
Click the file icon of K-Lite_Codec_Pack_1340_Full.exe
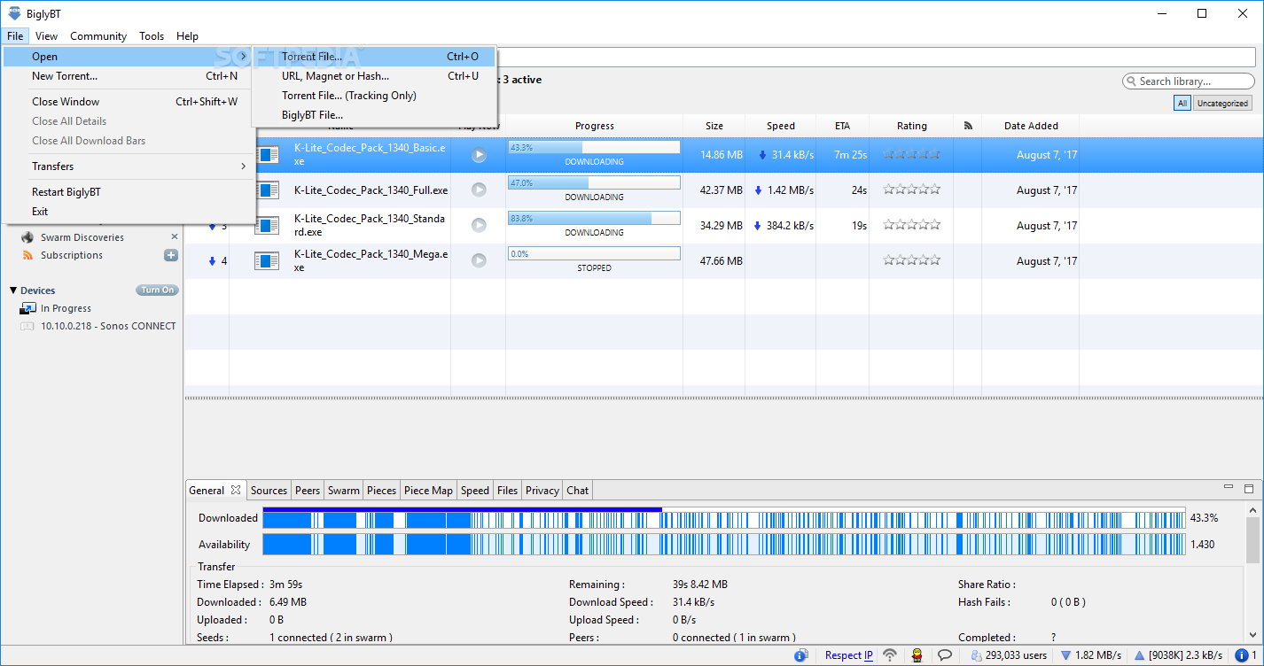pyautogui.click(x=267, y=190)
